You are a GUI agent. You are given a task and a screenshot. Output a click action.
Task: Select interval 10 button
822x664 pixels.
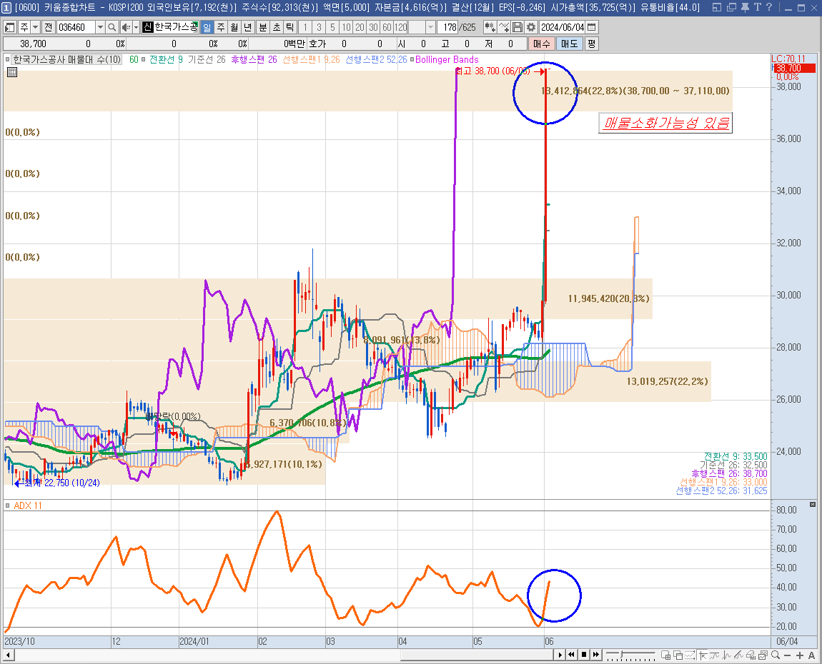coord(346,27)
